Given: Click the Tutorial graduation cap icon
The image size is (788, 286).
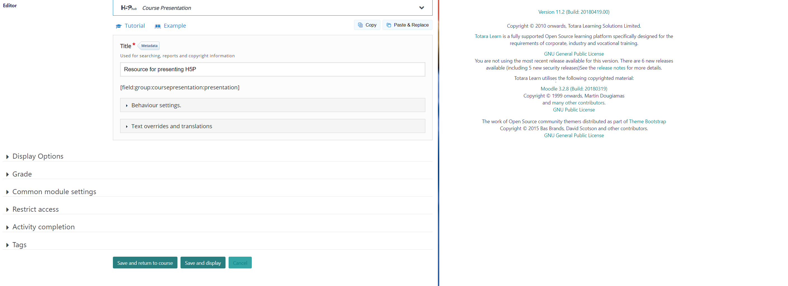Looking at the screenshot, I should pos(119,26).
